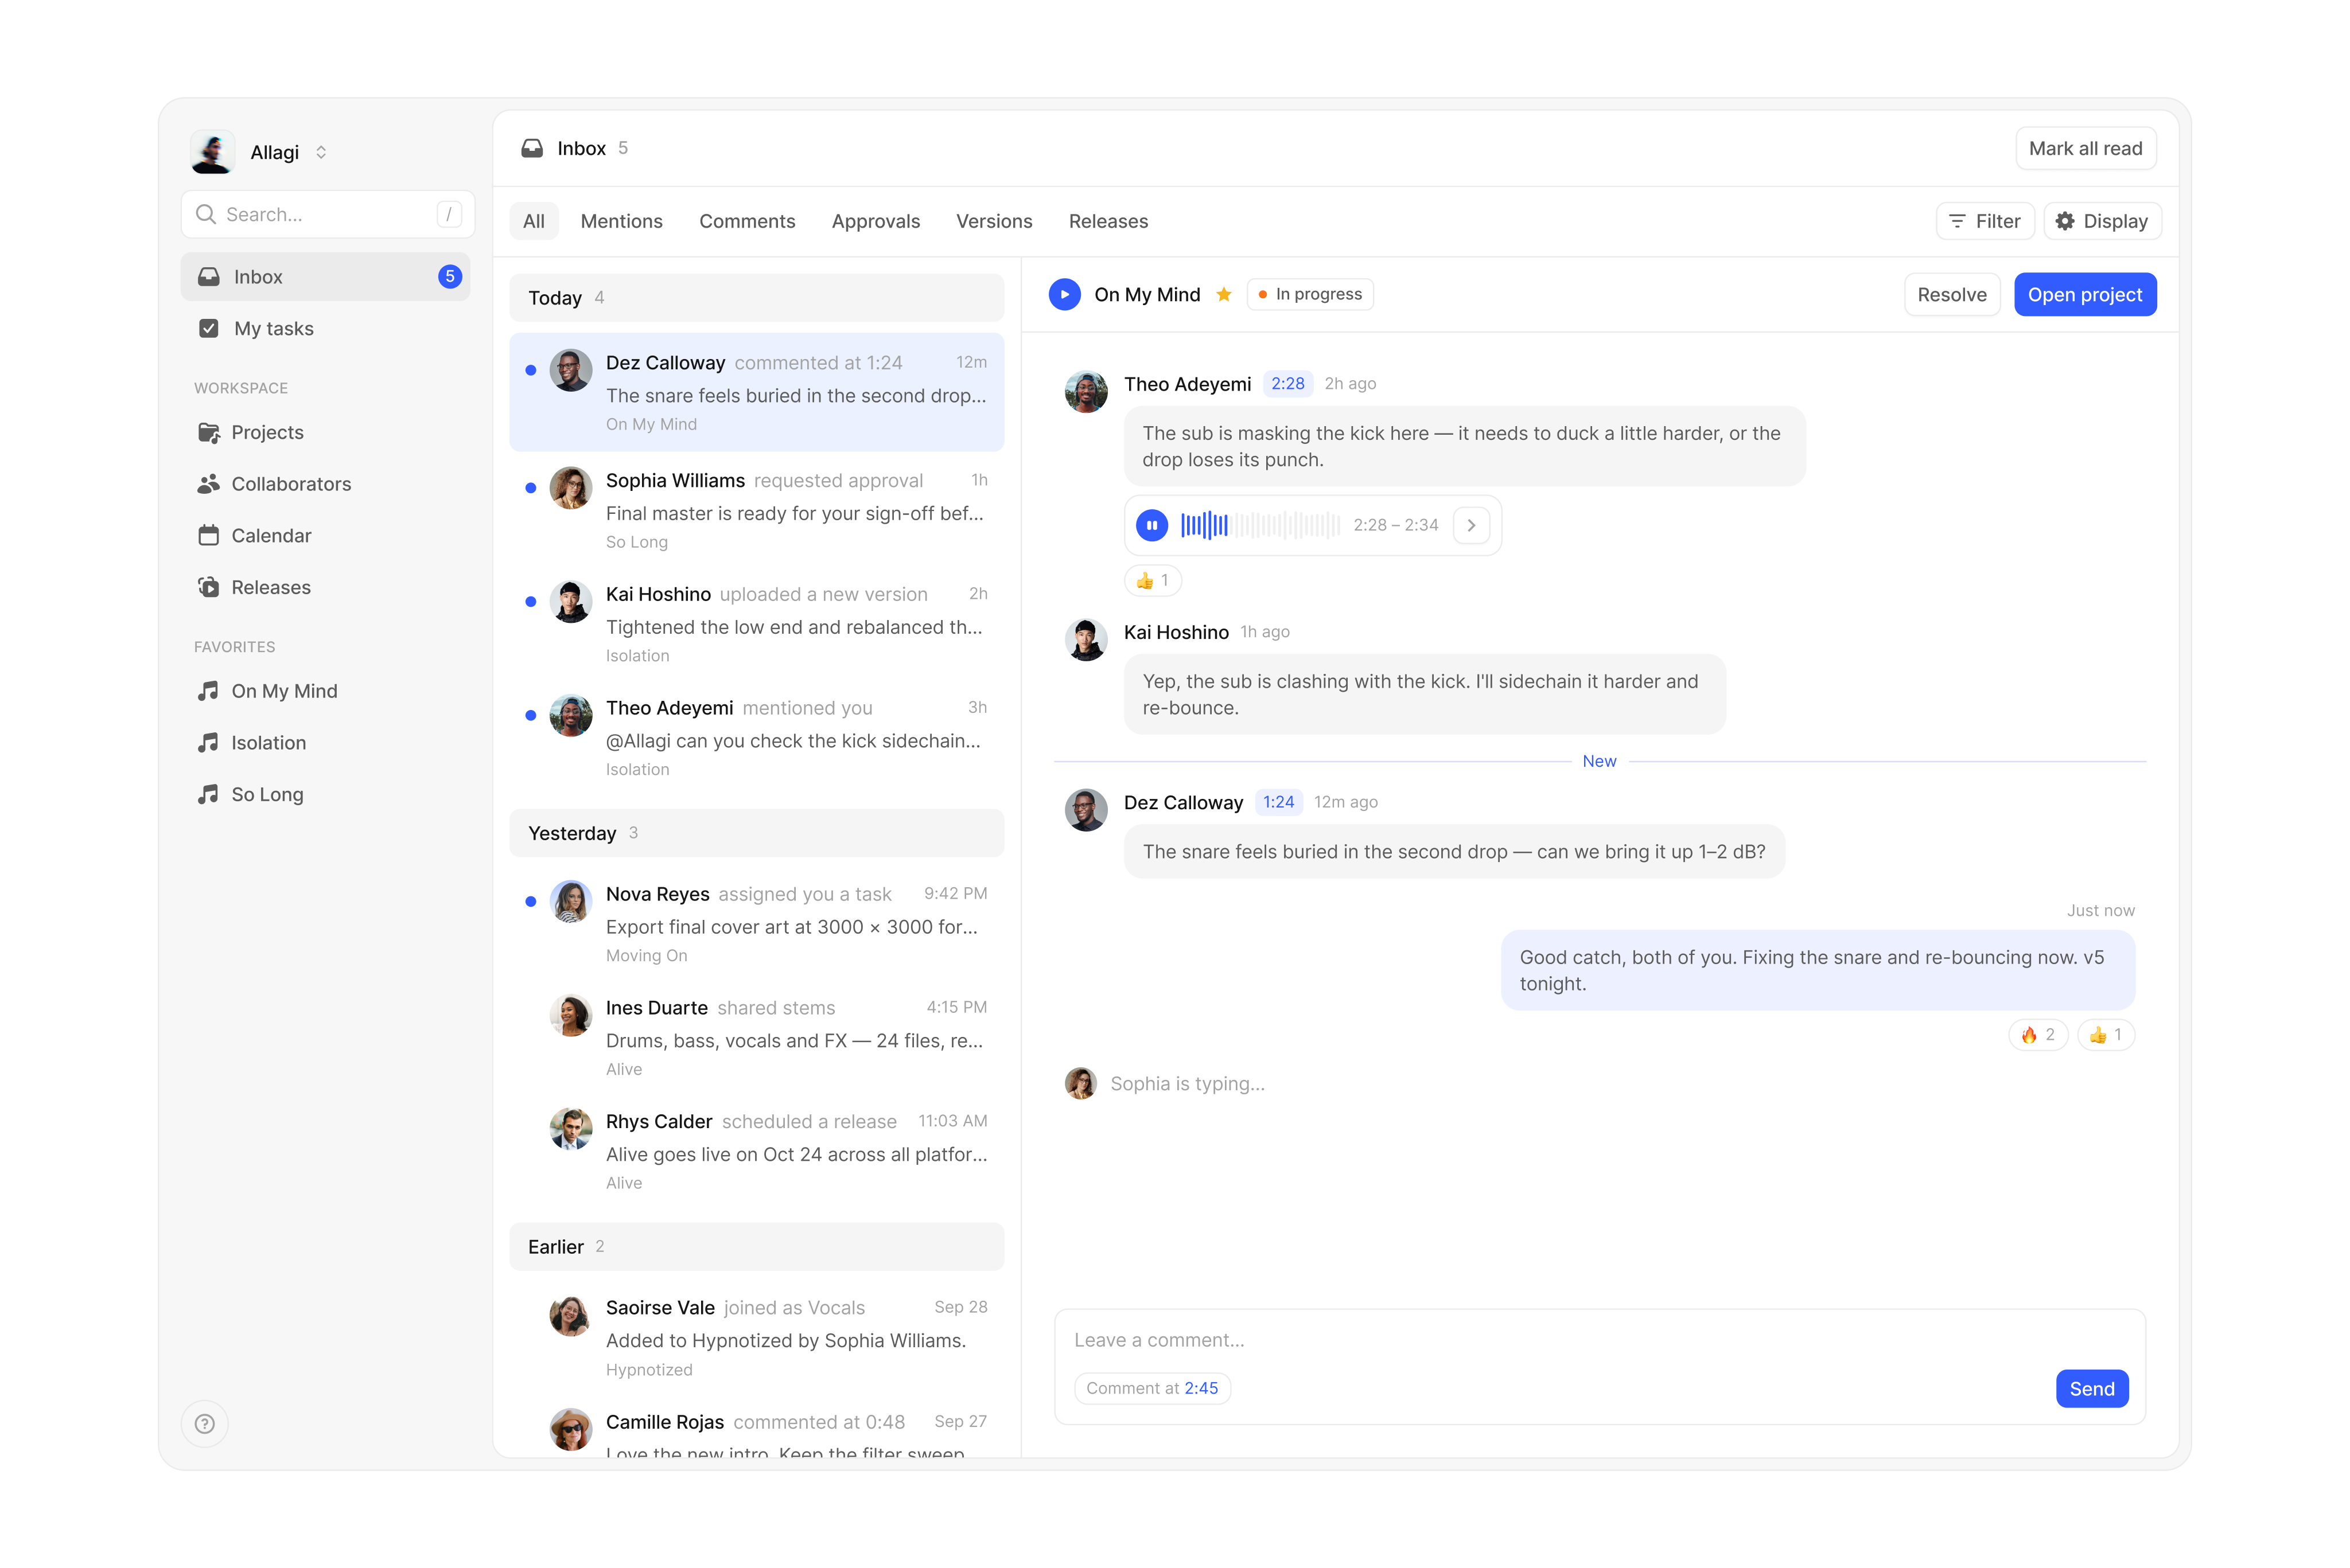Open the audio clip arrow button
Image resolution: width=2350 pixels, height=1568 pixels.
[1470, 525]
